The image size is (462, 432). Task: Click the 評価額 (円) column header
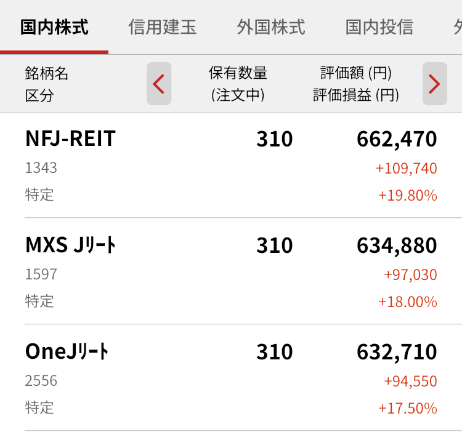tap(356, 73)
